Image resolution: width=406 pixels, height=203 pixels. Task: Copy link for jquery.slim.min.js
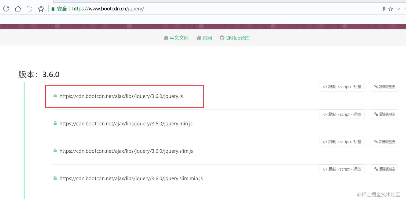pyautogui.click(x=385, y=169)
